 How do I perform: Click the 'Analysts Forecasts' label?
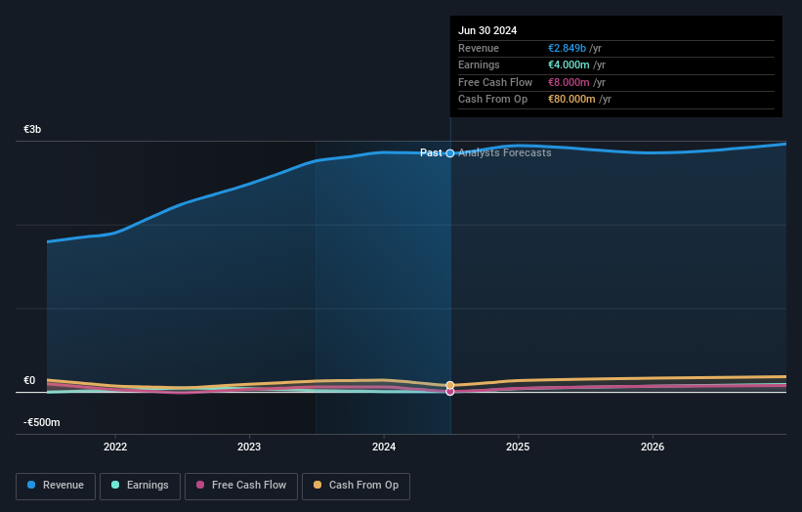pos(505,153)
